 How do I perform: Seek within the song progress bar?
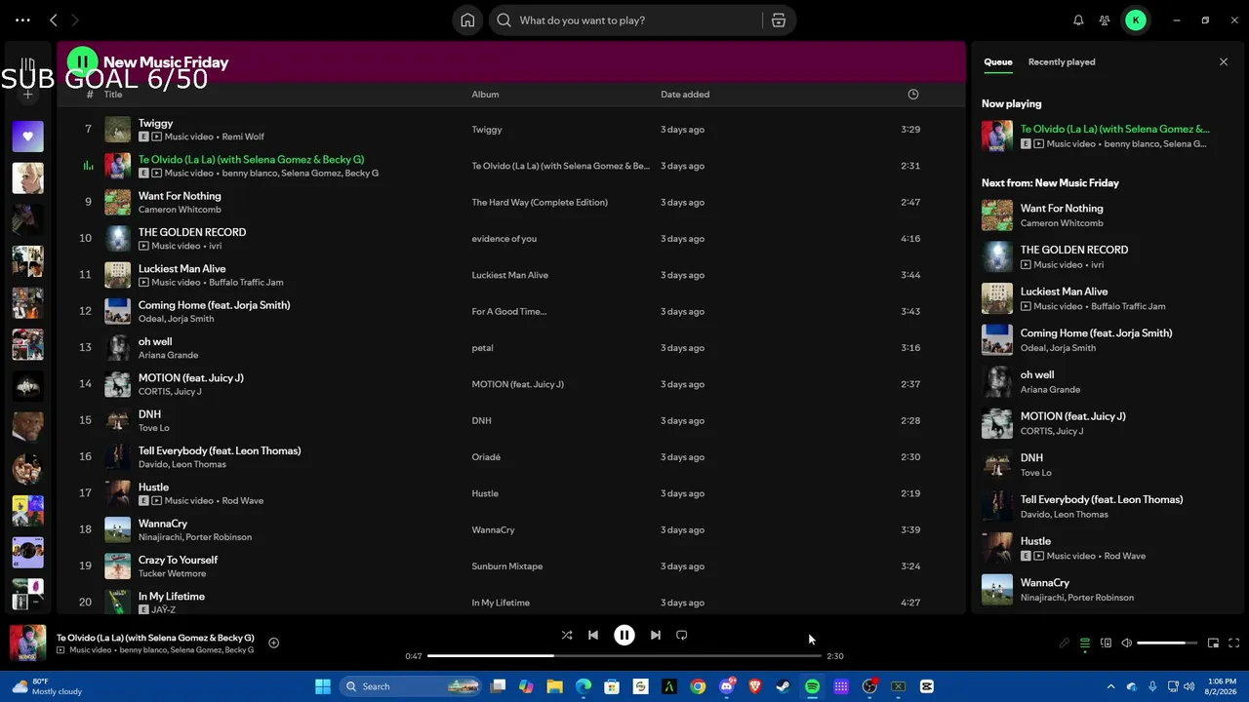(624, 656)
